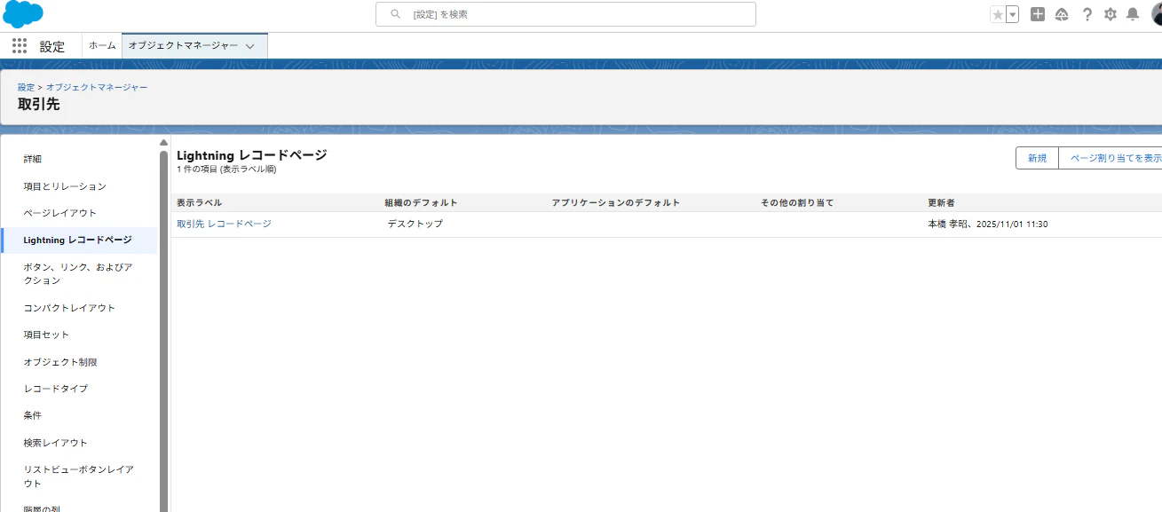Open ボタン、リンク、およびアクション sidebar item
Screen dimensions: 1162x512
80,273
